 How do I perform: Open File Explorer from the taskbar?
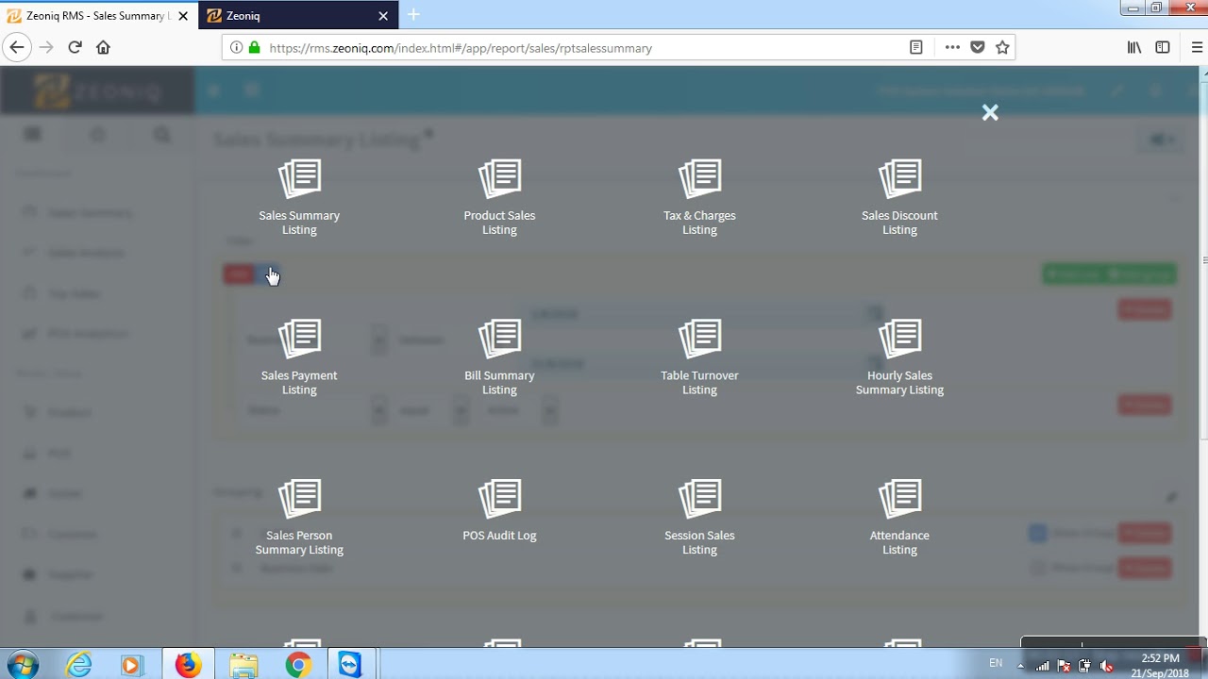[x=243, y=665]
